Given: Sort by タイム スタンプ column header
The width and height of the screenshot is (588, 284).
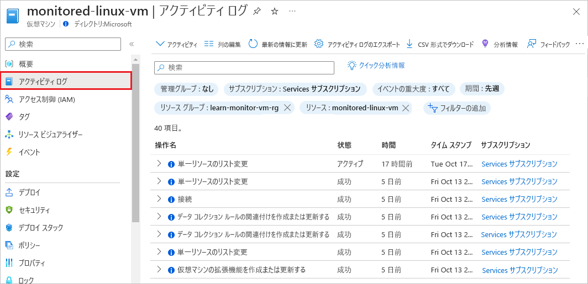Looking at the screenshot, I should pyautogui.click(x=451, y=145).
